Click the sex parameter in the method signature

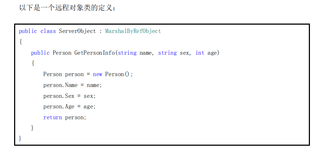click(185, 53)
